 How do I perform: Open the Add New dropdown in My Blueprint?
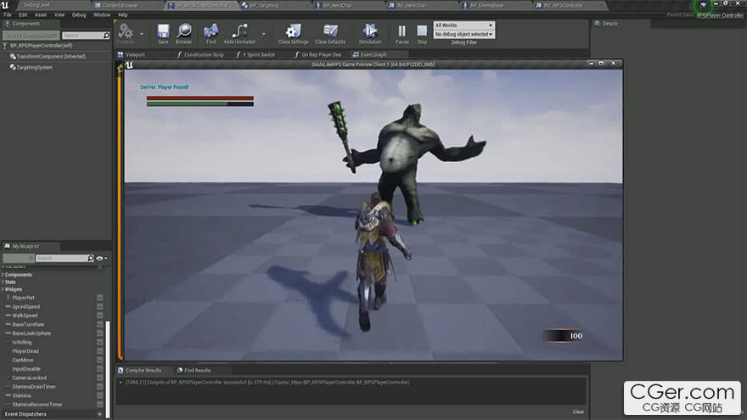(18, 258)
